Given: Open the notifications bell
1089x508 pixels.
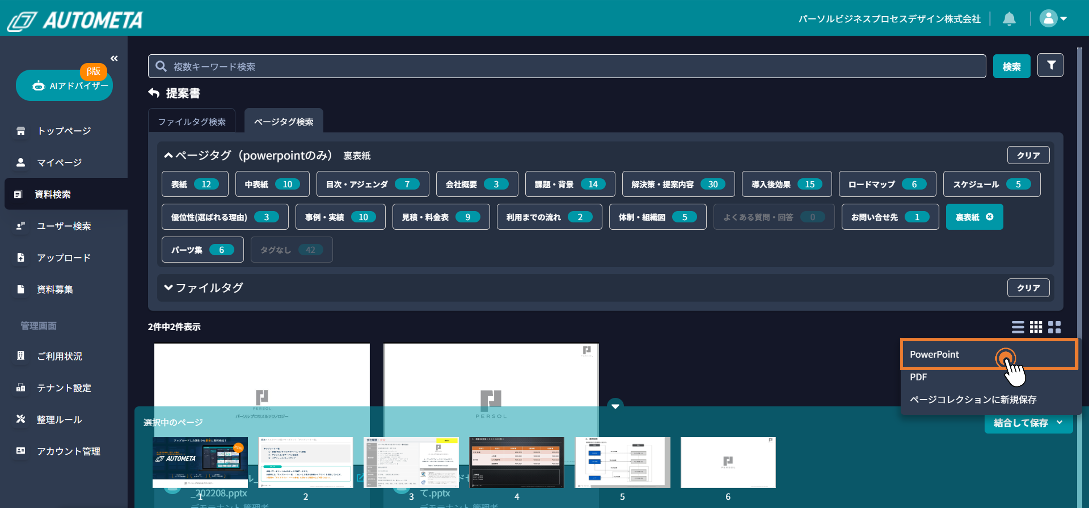Looking at the screenshot, I should [1009, 18].
